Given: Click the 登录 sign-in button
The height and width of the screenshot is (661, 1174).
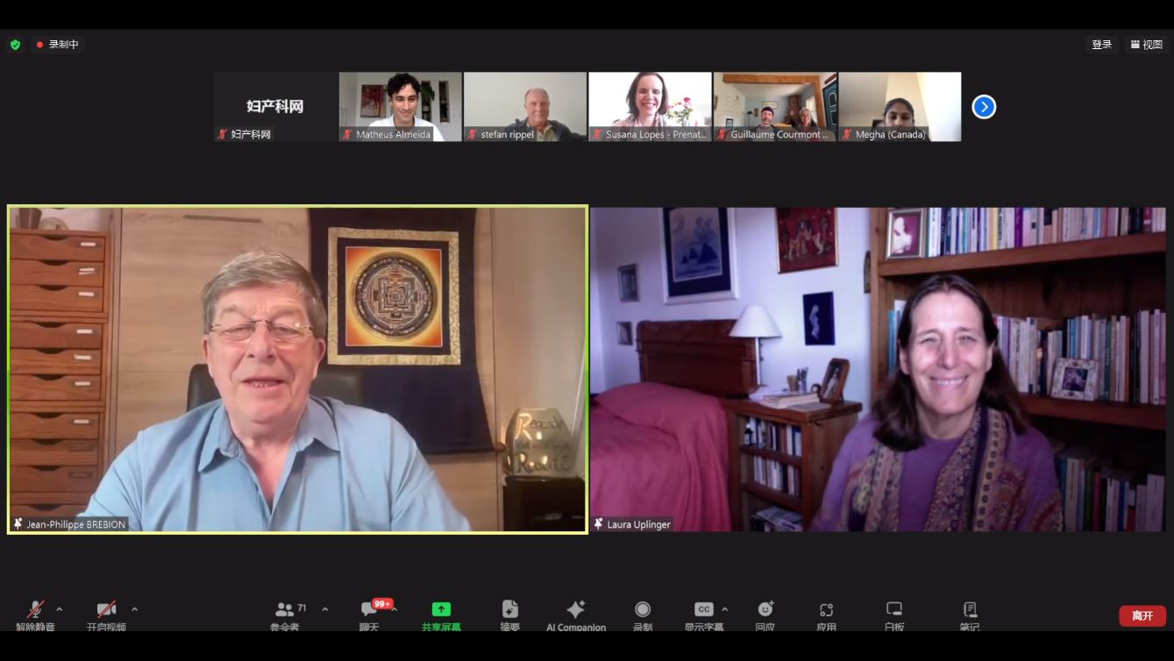Looking at the screenshot, I should [1101, 45].
